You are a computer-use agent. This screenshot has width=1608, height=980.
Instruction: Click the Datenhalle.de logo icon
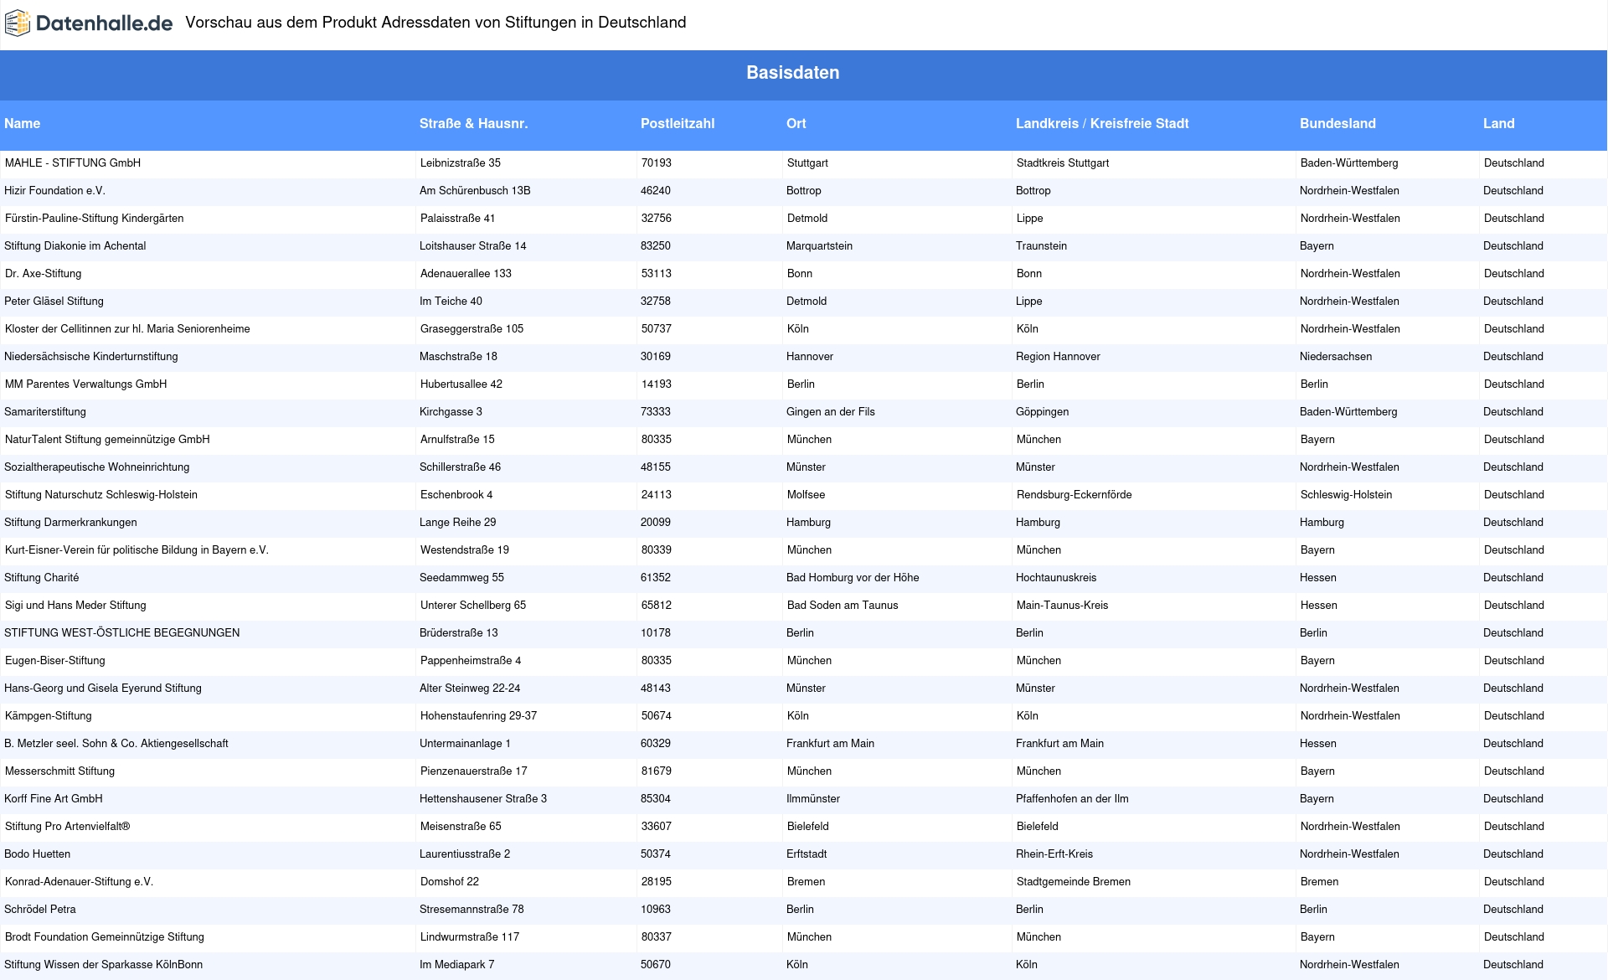[x=18, y=23]
